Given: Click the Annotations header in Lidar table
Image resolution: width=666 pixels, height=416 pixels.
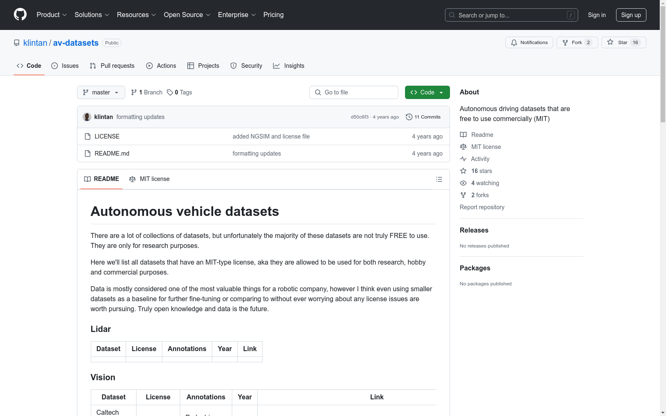Looking at the screenshot, I should click(x=187, y=349).
